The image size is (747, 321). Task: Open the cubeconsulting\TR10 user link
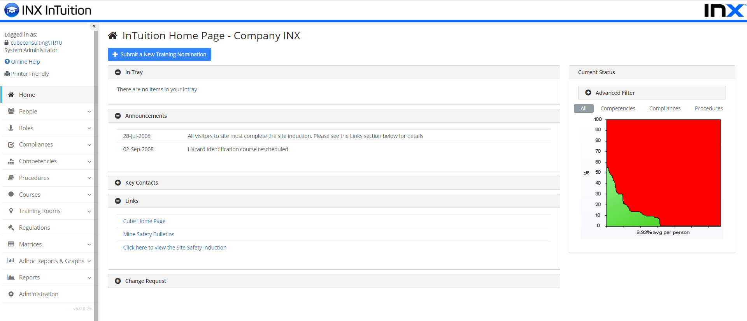(36, 43)
